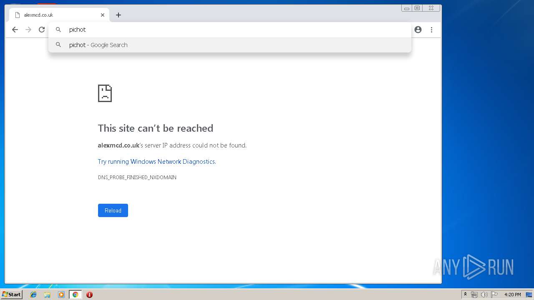
Task: Click the 4:20 PM system clock
Action: pos(512,295)
